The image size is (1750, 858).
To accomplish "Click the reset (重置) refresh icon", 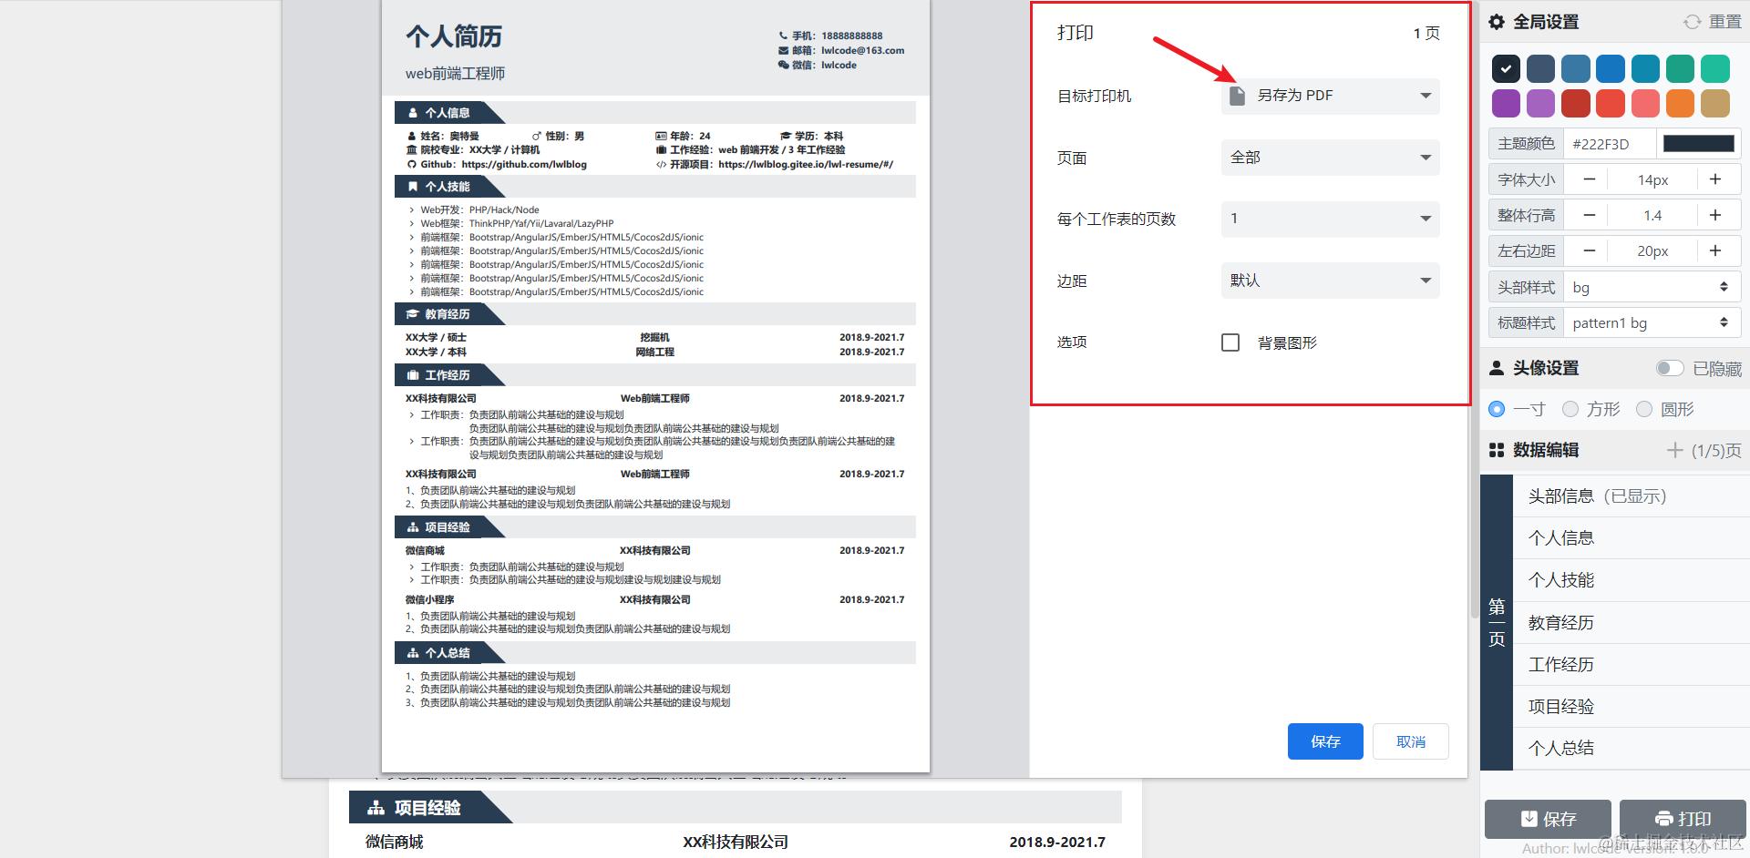I will 1693,22.
